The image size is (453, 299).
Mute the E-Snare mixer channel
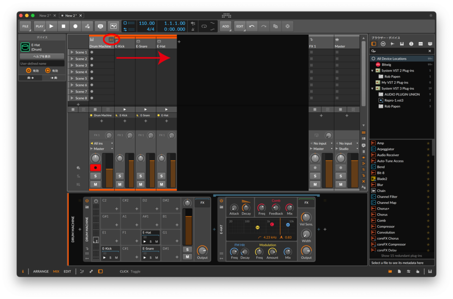click(x=140, y=184)
